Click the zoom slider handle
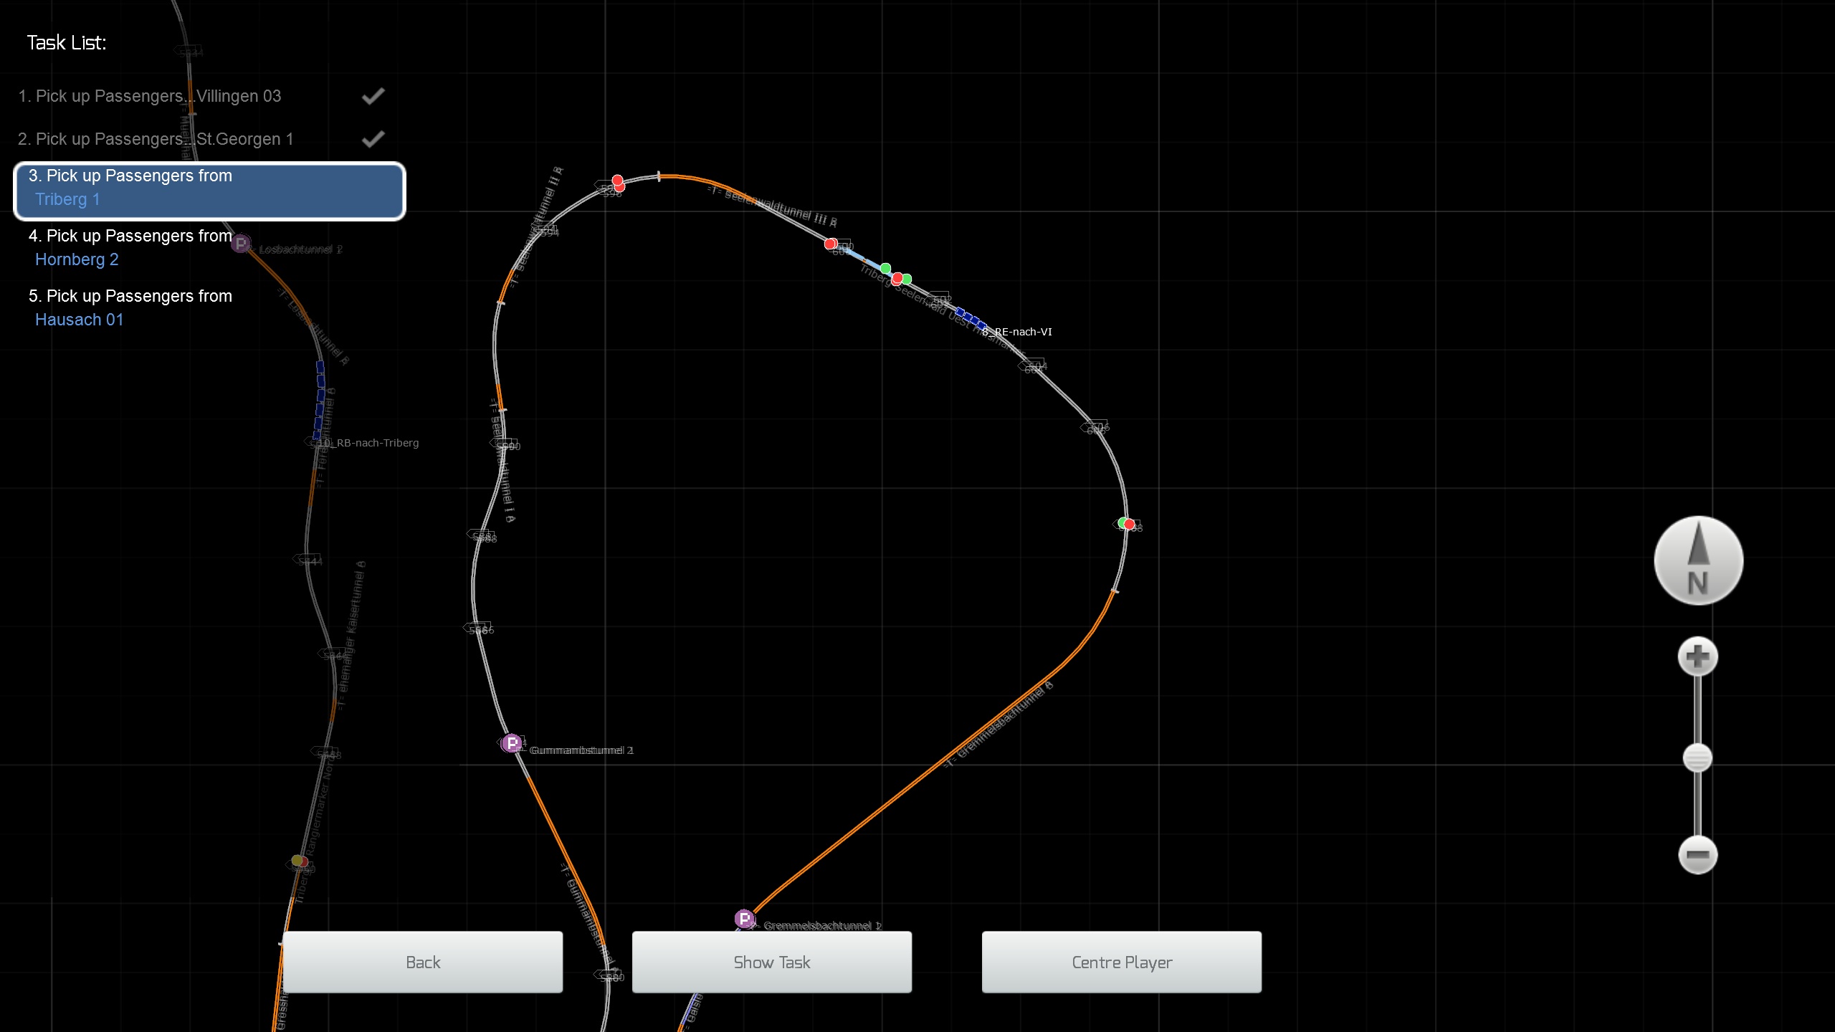The width and height of the screenshot is (1835, 1032). click(x=1697, y=758)
